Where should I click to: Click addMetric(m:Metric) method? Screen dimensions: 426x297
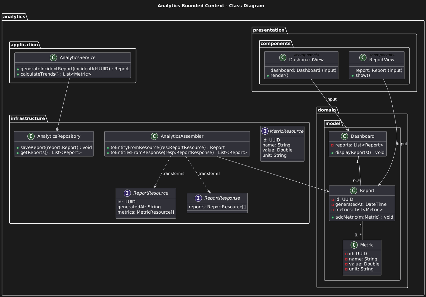point(364,217)
